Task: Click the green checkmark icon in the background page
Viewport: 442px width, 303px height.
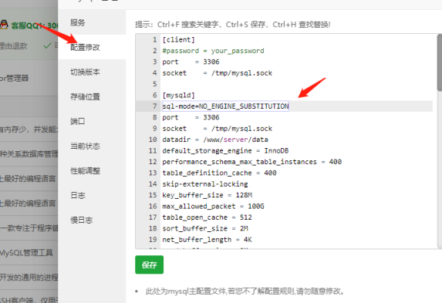Action: click(x=47, y=45)
